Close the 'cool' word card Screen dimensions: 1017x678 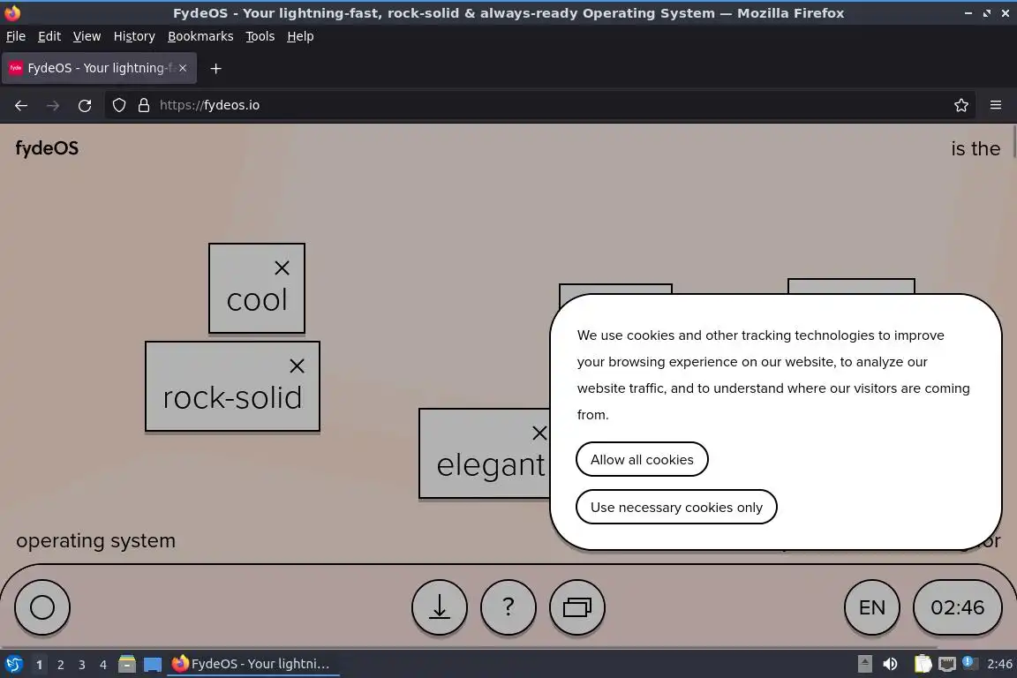pos(282,268)
